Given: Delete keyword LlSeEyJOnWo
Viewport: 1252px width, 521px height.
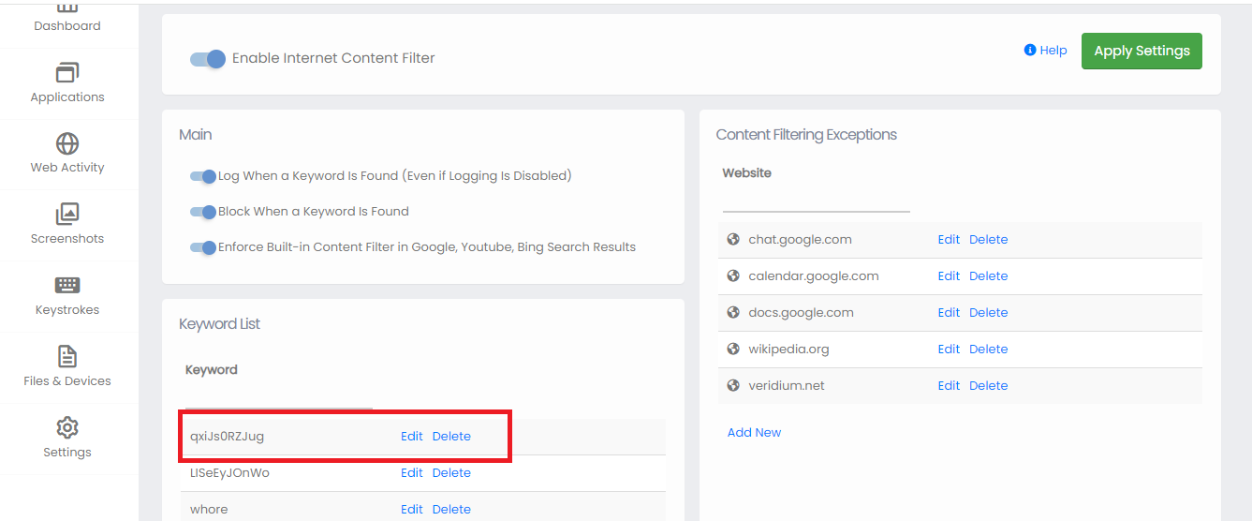Looking at the screenshot, I should (x=451, y=472).
